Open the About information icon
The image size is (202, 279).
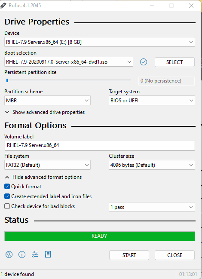point(22,254)
